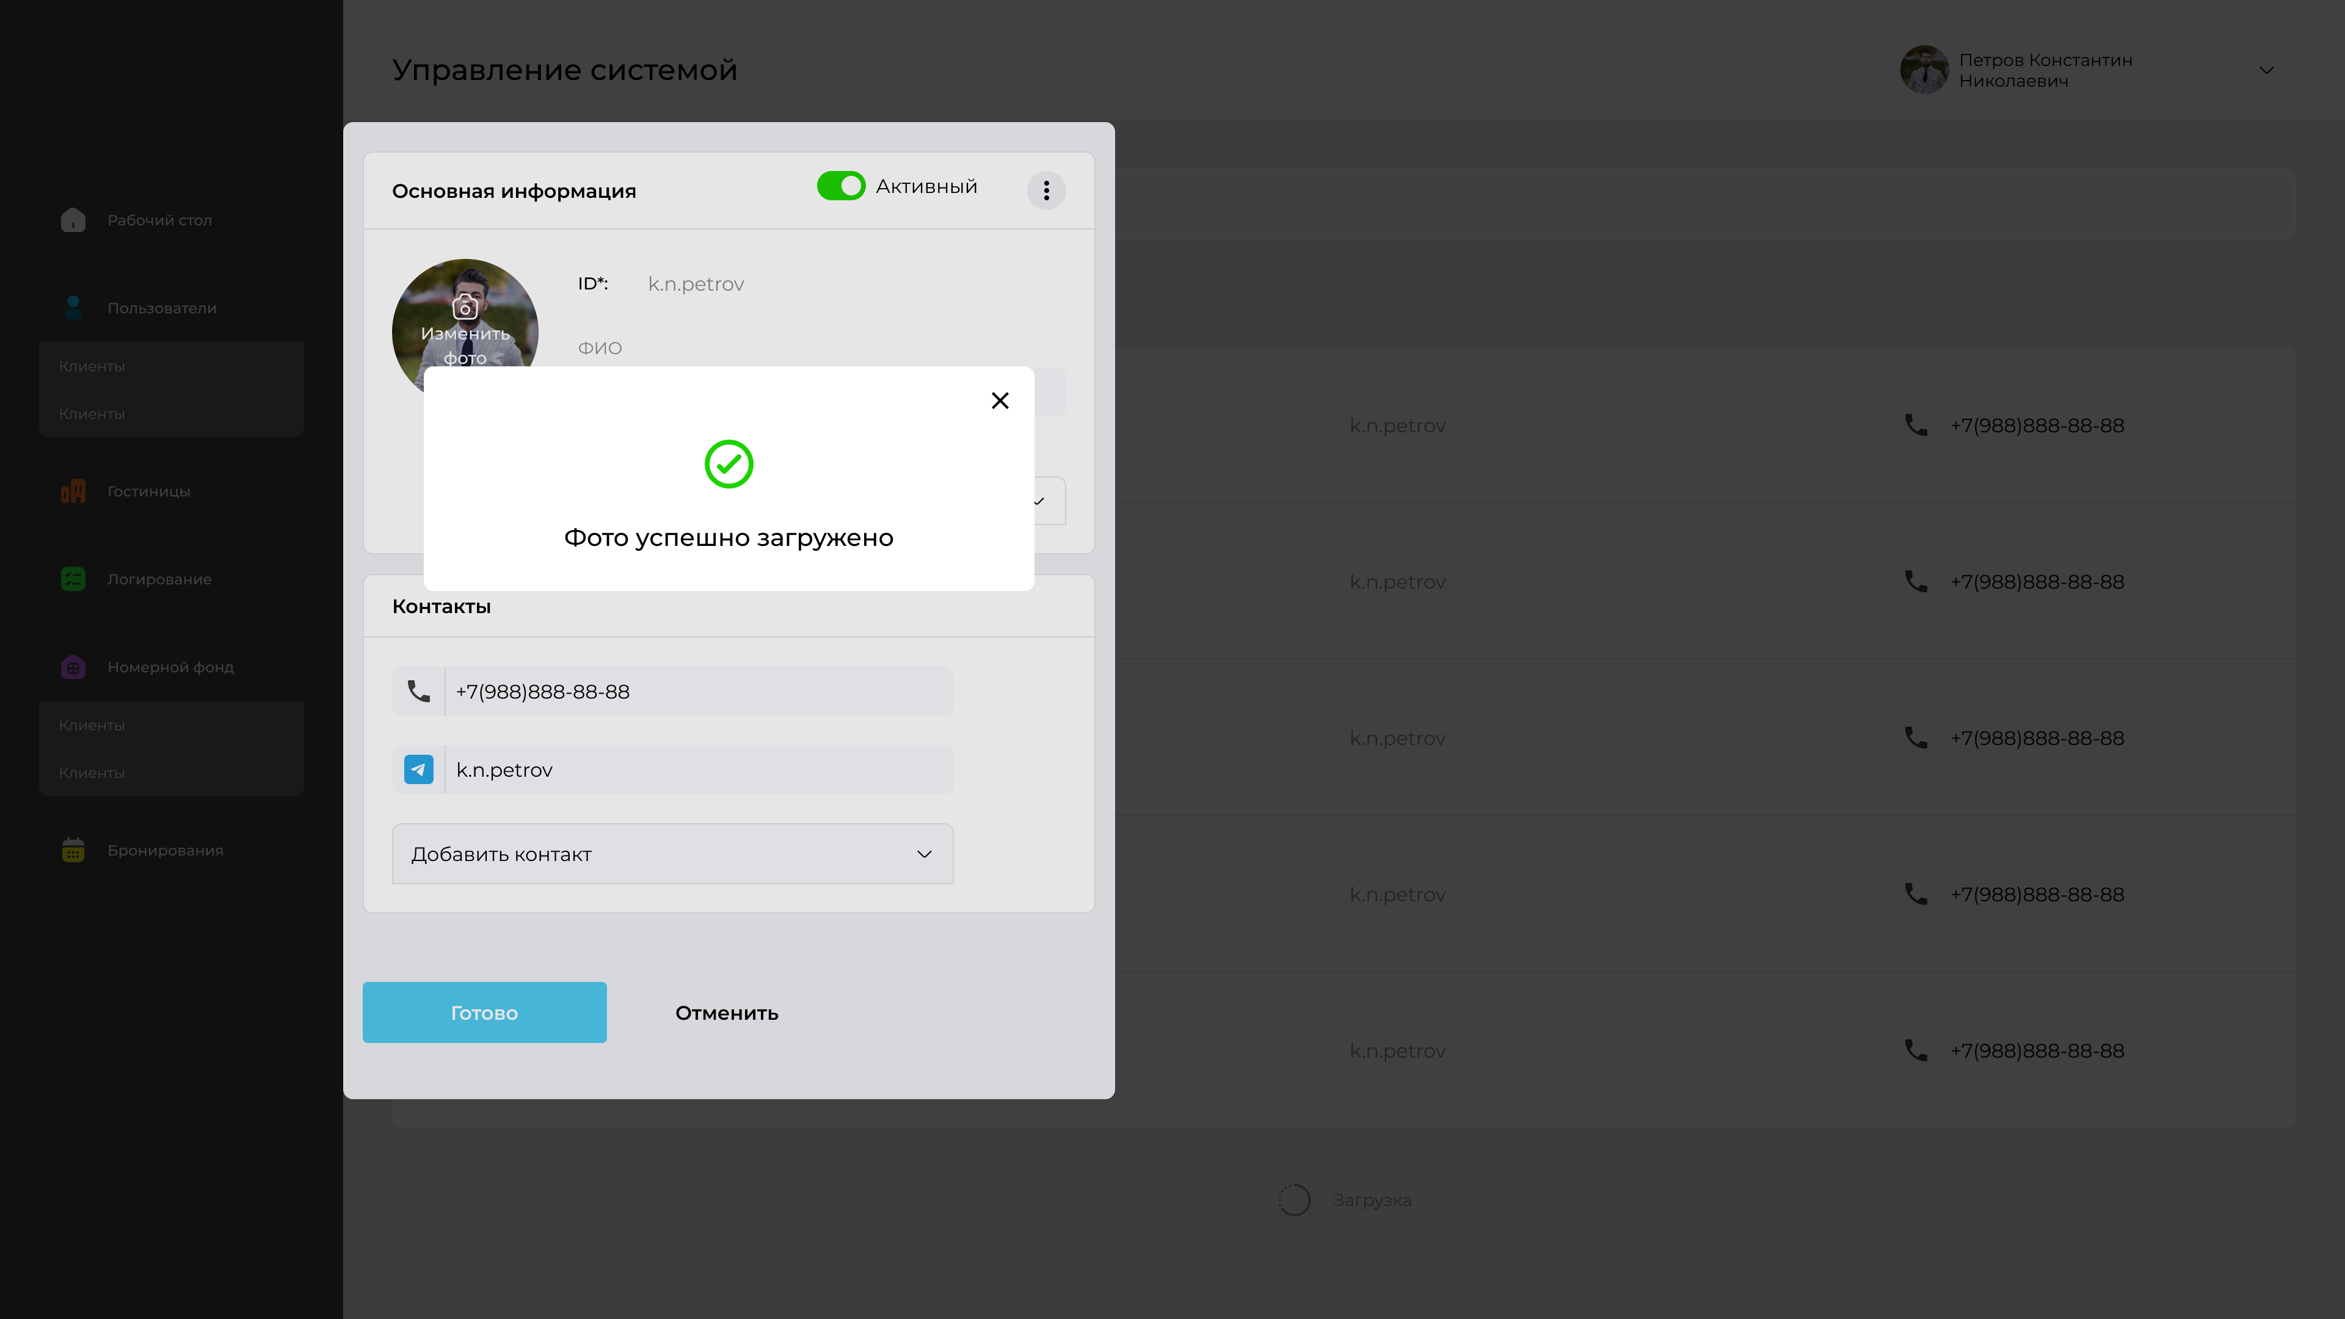This screenshot has width=2345, height=1319.
Task: Click the Контакты section header
Action: (x=442, y=606)
